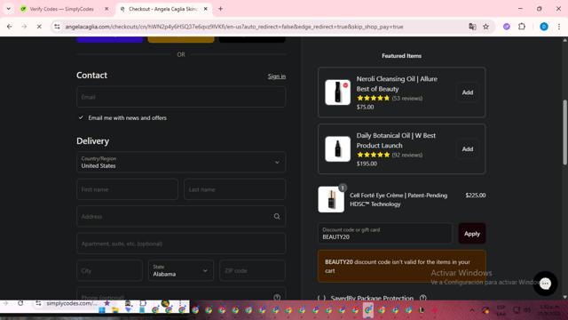Uncheck Email me with news and offers

pos(81,117)
